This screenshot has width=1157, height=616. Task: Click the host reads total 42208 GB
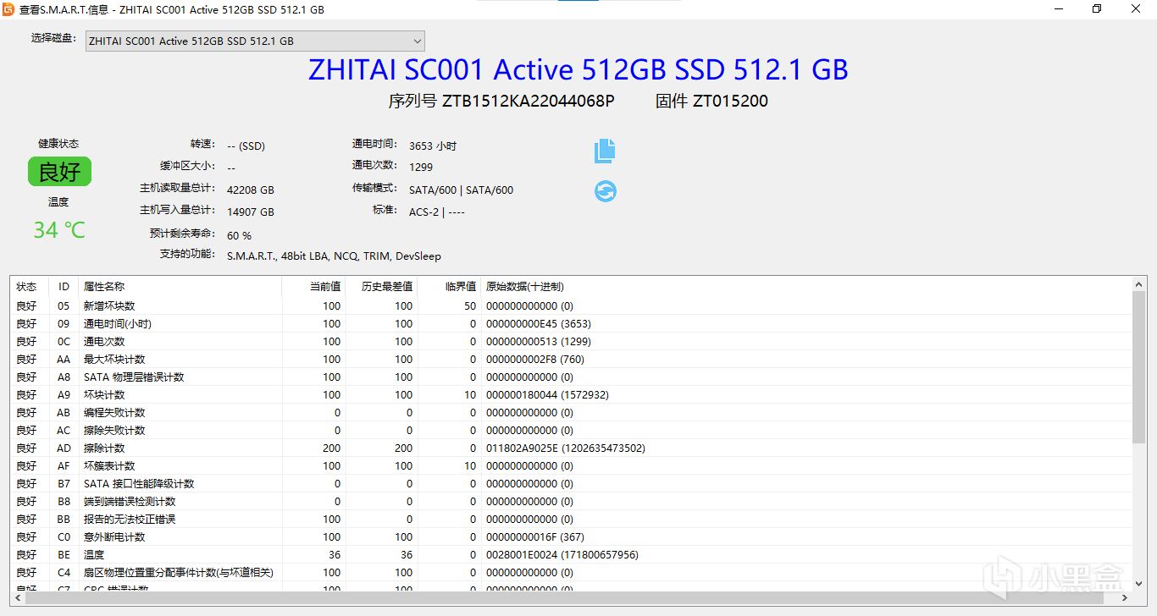pyautogui.click(x=251, y=190)
